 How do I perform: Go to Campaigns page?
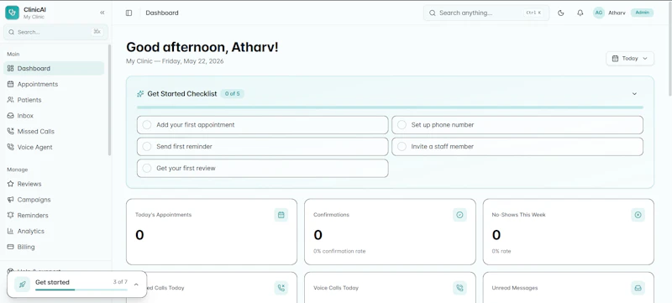(x=54, y=200)
